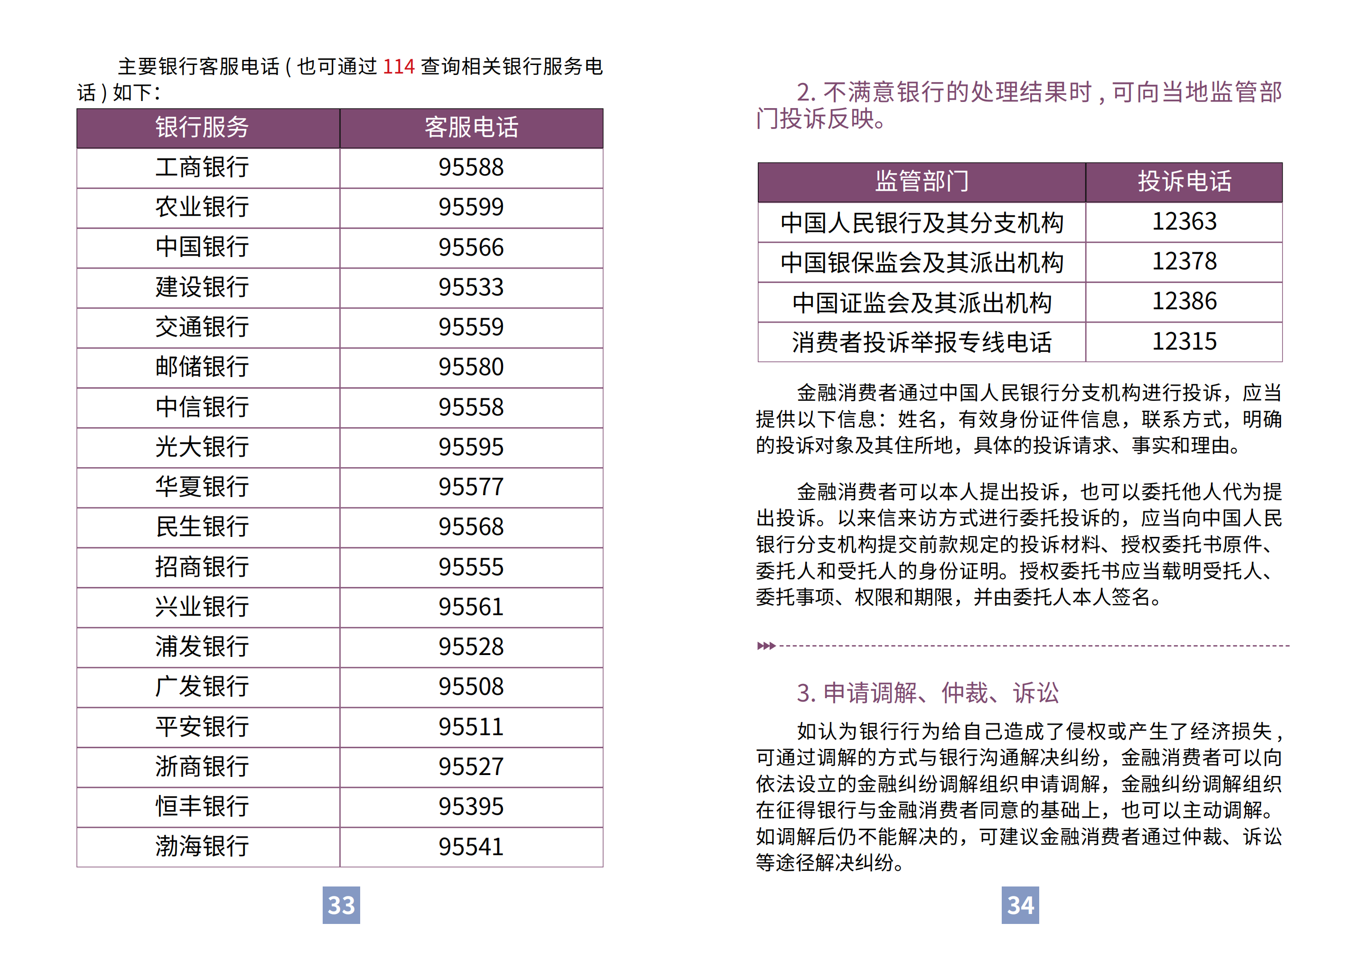Image resolution: width=1360 pixels, height=960 pixels.
Task: Click page number 34 badge
Action: [x=1020, y=905]
